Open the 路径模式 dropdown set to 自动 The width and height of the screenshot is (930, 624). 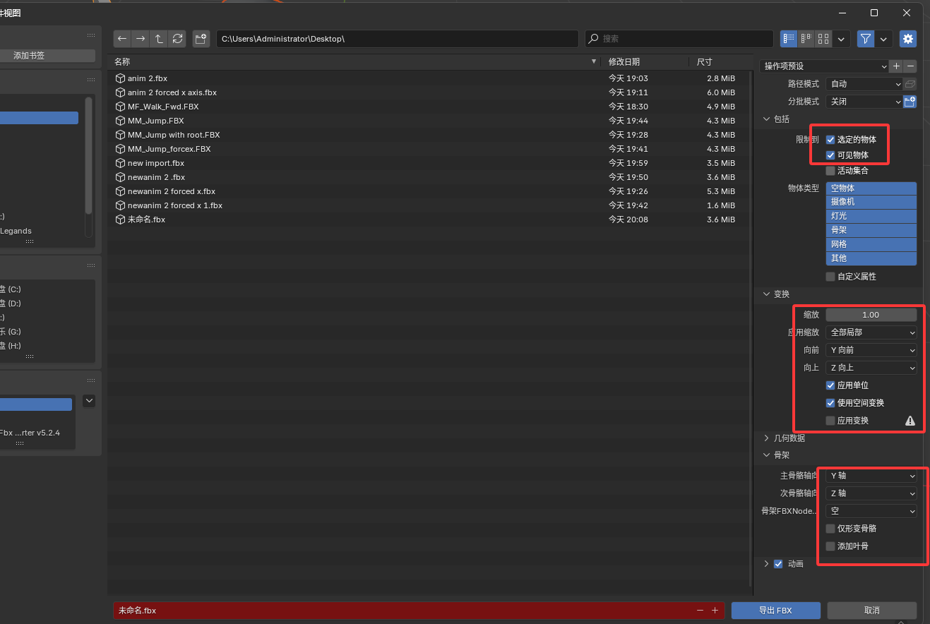click(x=864, y=84)
